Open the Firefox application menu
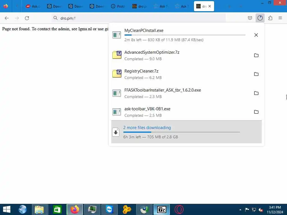This screenshot has height=215, width=287. pyautogui.click(x=280, y=18)
